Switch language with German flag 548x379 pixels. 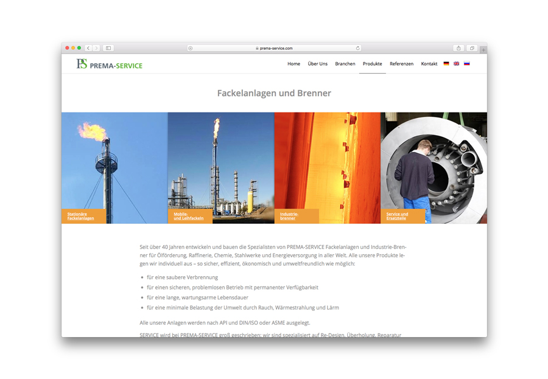tap(446, 64)
